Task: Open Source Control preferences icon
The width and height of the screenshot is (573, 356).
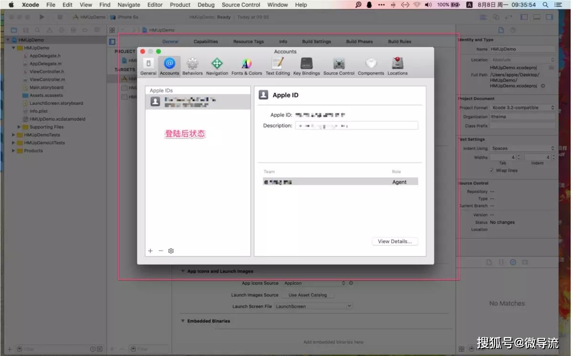Action: coord(339,66)
